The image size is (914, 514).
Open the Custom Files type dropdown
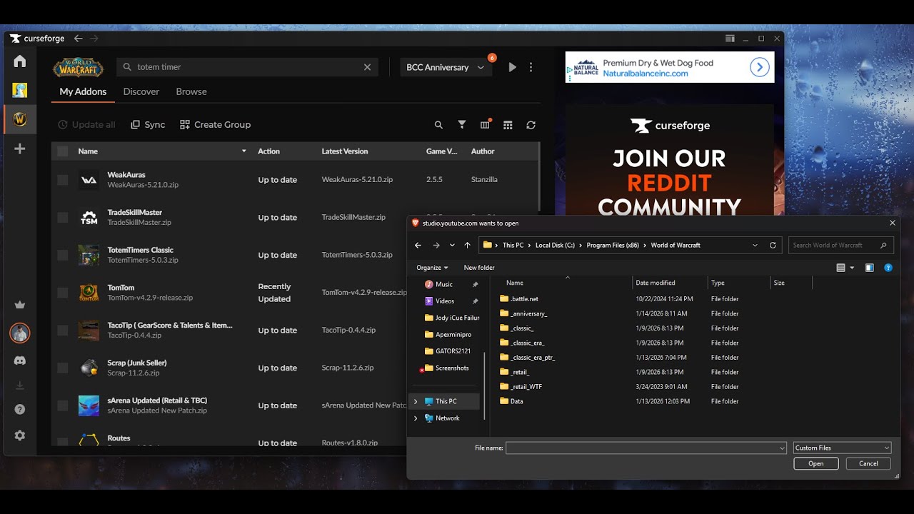tap(843, 448)
